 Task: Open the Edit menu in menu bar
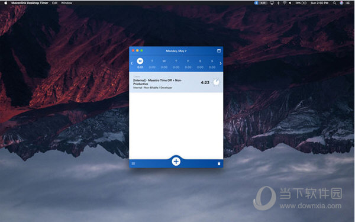(x=54, y=3)
